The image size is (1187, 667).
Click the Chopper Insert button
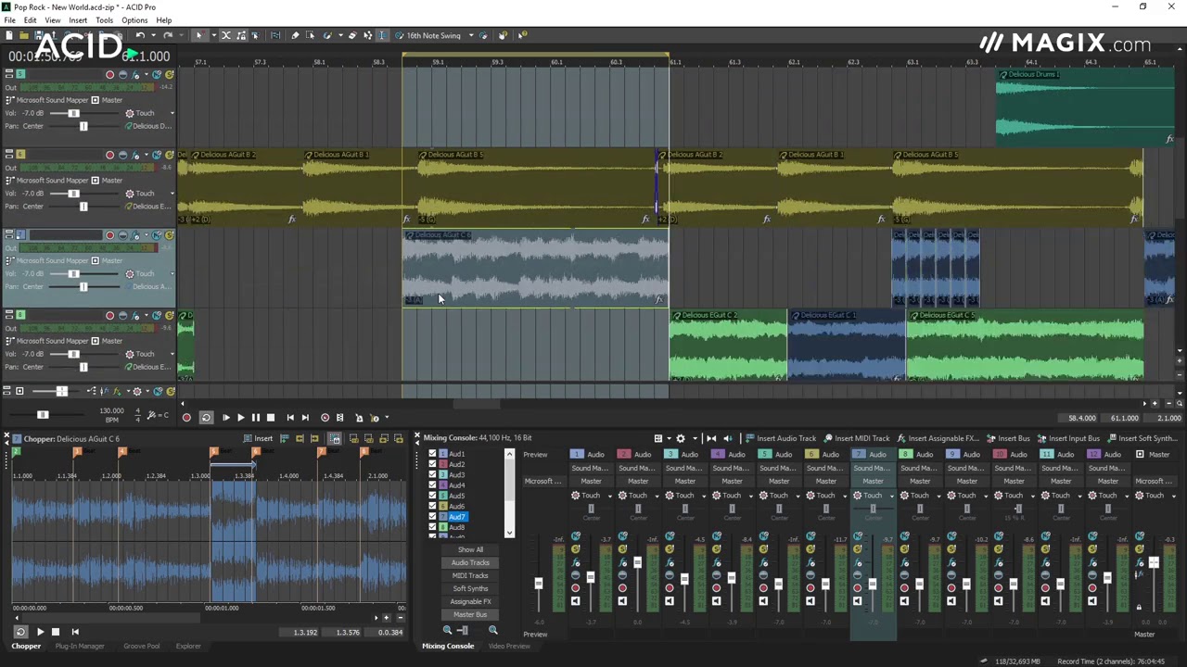point(258,438)
